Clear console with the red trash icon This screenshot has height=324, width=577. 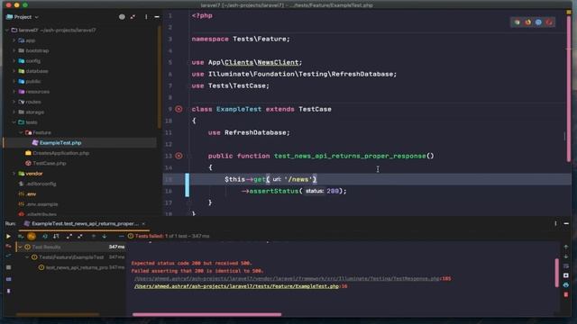pos(566,294)
